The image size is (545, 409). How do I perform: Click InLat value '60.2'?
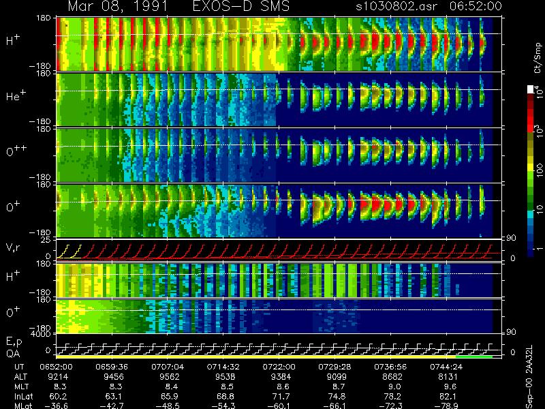(x=58, y=397)
